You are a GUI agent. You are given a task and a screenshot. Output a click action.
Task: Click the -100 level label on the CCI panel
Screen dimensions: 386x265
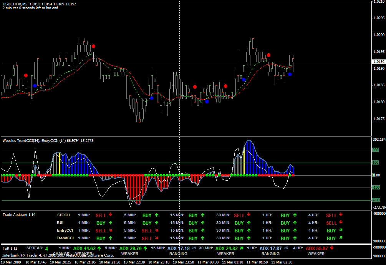(x=376, y=188)
